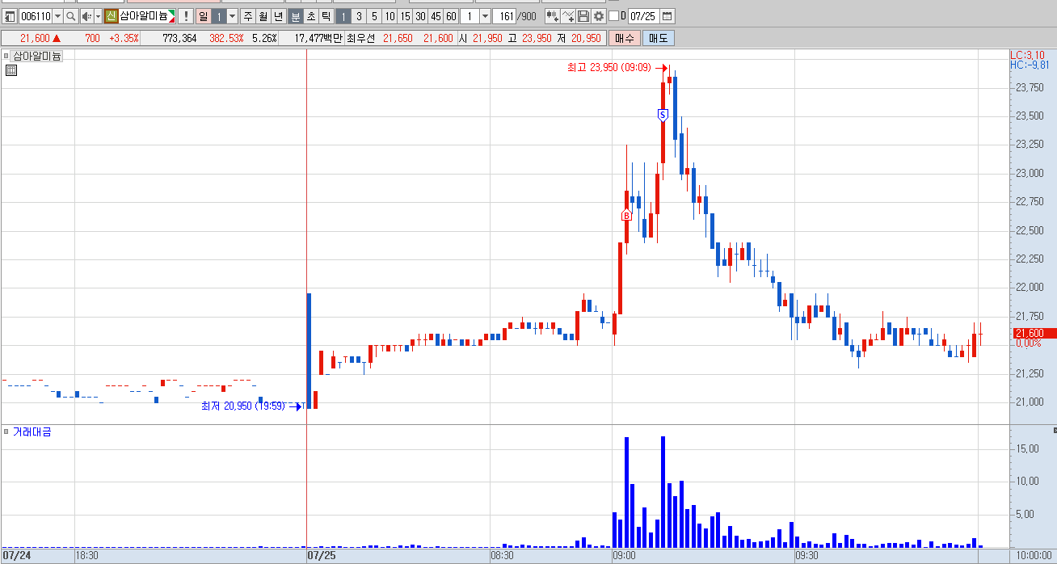Click the data table grid icon
Screen dimensions: 1057x564
pyautogui.click(x=11, y=70)
